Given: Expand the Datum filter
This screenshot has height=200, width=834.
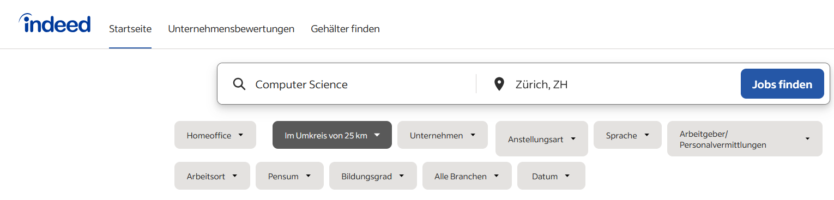Looking at the screenshot, I should (551, 175).
